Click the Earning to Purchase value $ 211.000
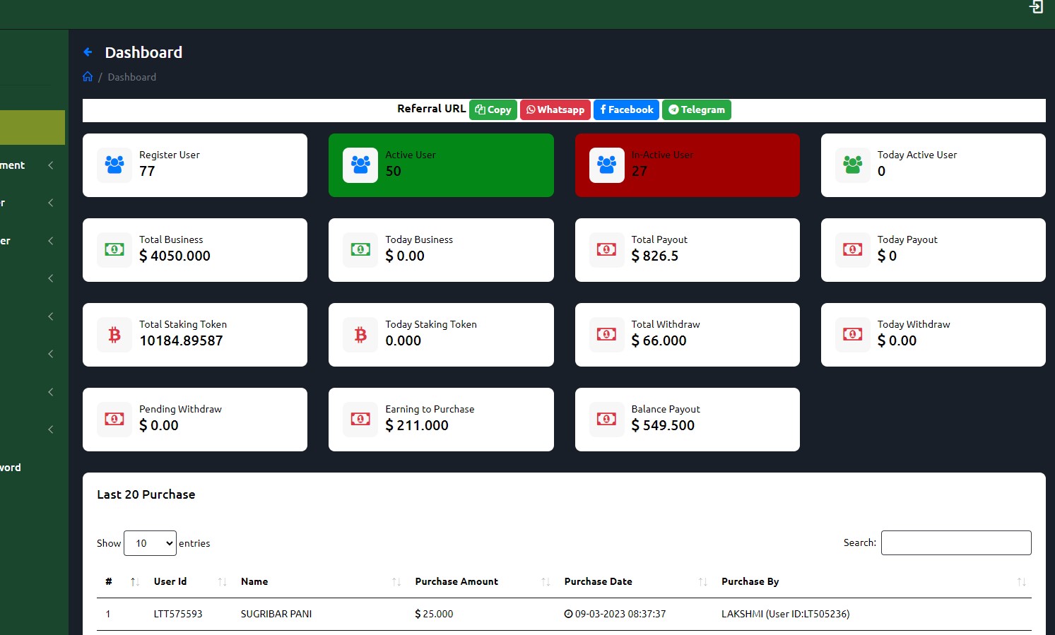1055x635 pixels. coord(417,425)
